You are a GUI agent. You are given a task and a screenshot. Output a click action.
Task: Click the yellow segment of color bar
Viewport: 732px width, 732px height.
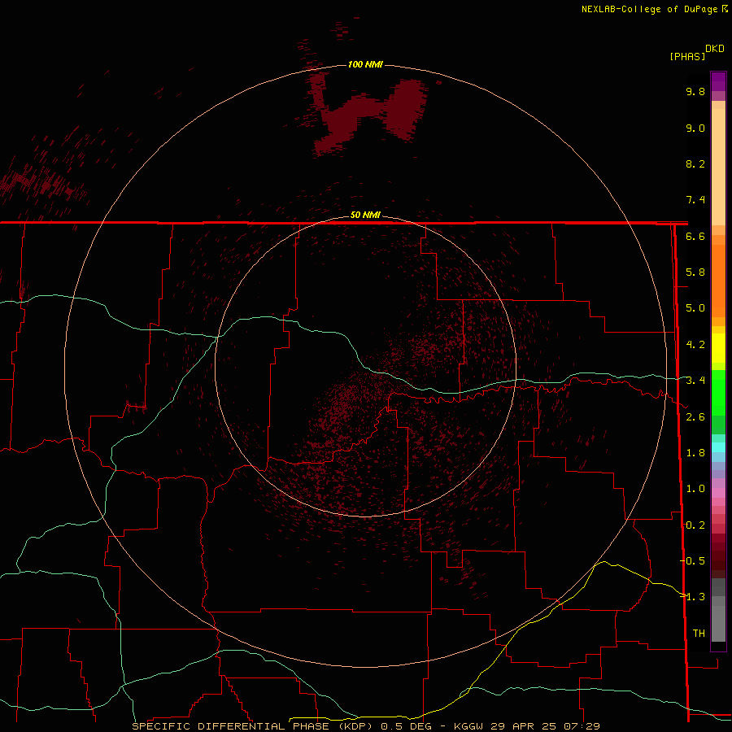coord(718,348)
